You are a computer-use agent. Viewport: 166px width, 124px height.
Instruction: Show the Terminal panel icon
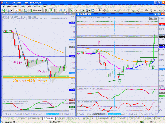(25, 10)
